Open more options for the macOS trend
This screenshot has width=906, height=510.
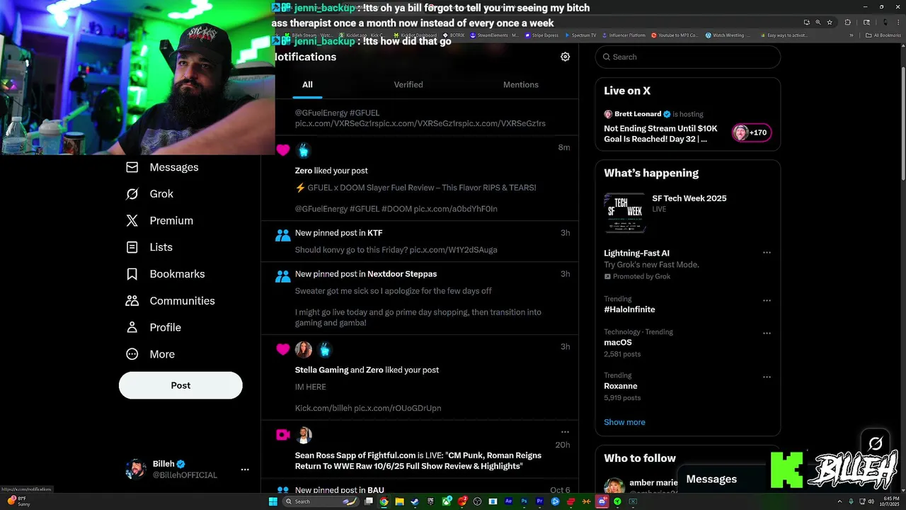coord(767,333)
